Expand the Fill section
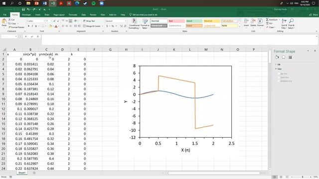Viewport: 319px width, 179px height. [278, 65]
